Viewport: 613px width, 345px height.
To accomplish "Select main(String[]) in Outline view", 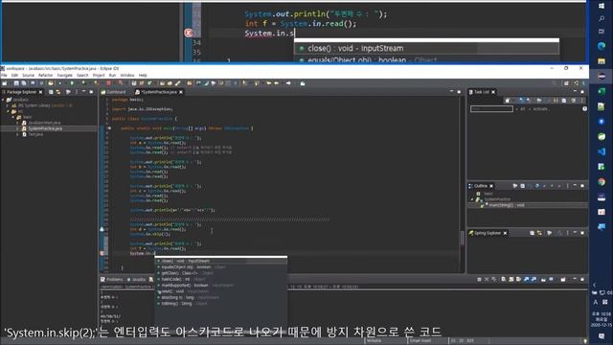I will (x=506, y=205).
